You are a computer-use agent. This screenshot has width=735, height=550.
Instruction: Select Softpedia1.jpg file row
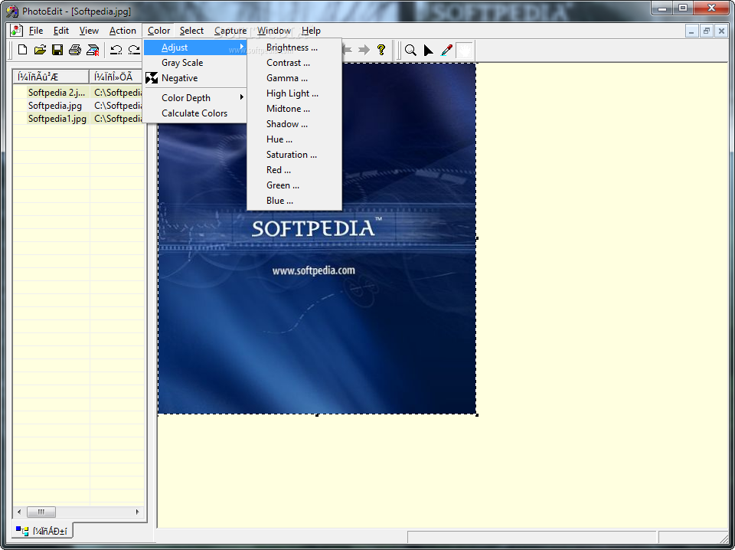click(78, 119)
